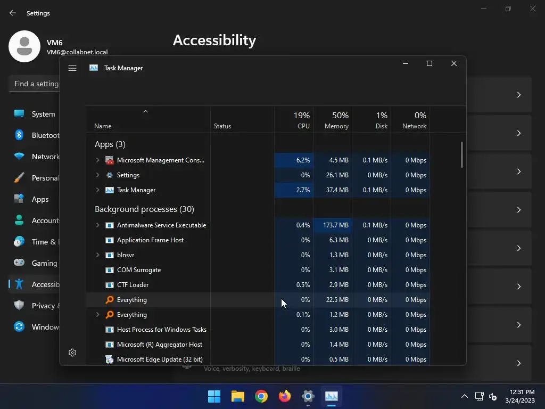Expand the 1.2 MB Everything process
This screenshot has height=409, width=545.
pos(98,315)
